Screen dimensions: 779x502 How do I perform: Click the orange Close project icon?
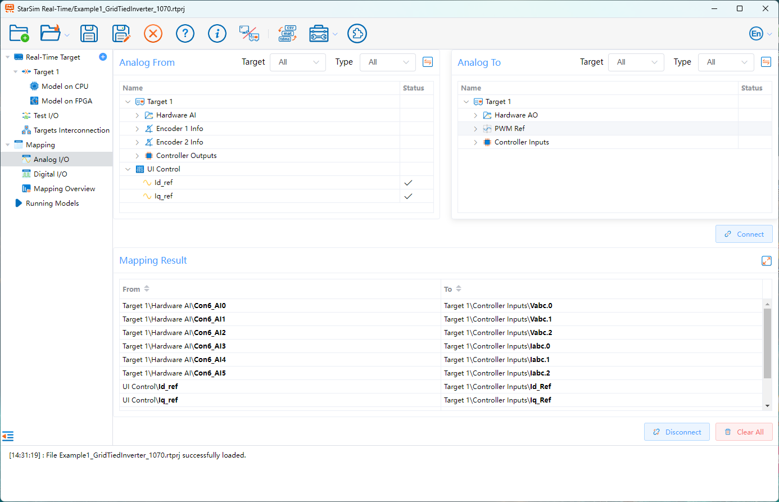153,34
